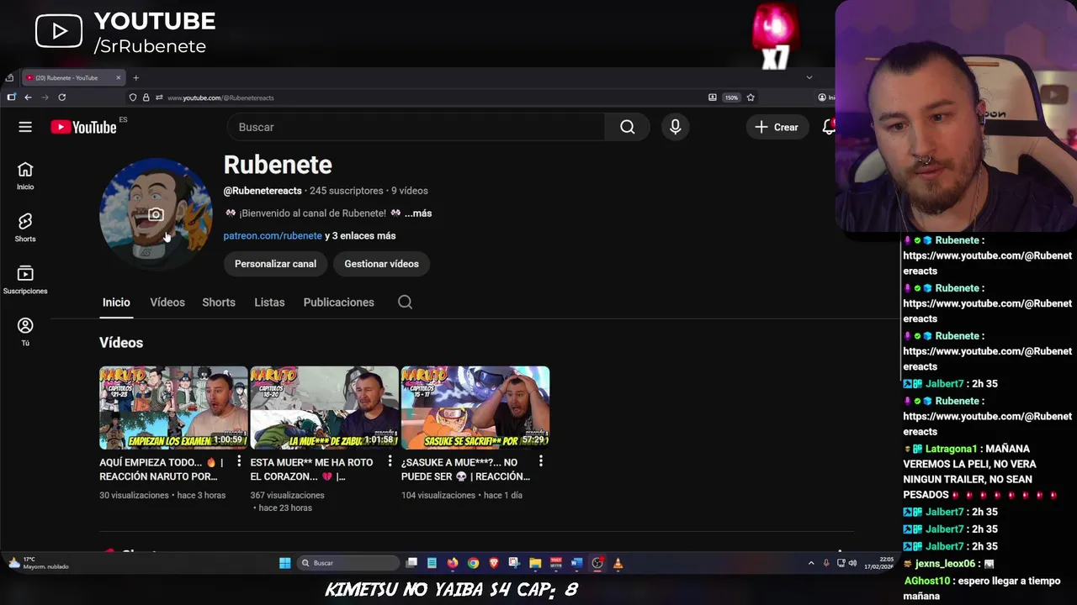Open the tracking protection shield icon
This screenshot has width=1077, height=605.
coord(133,97)
